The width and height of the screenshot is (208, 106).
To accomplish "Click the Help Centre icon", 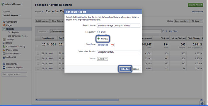I will [4, 64].
